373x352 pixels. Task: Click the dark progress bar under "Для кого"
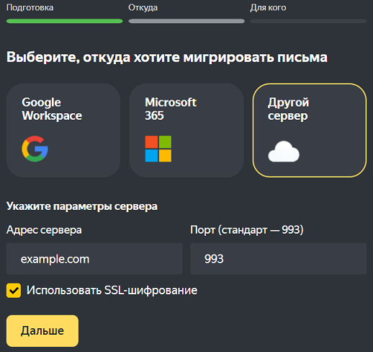pyautogui.click(x=308, y=21)
